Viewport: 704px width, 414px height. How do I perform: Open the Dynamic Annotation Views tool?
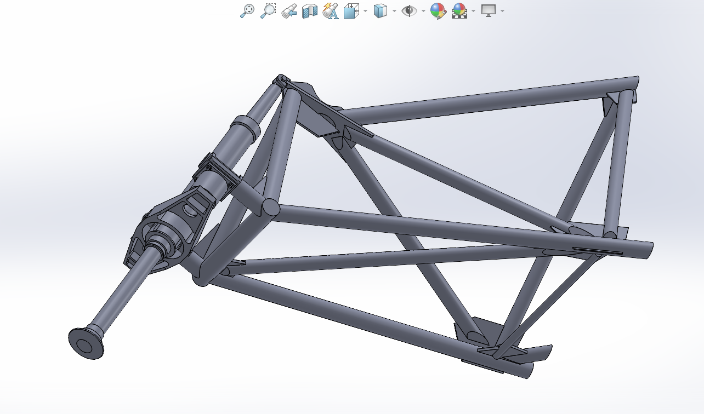click(331, 10)
